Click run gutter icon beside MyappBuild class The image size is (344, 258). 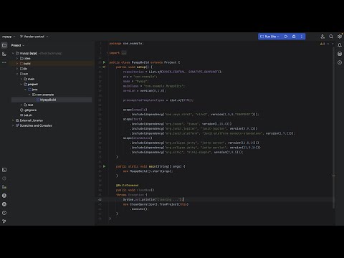point(105,62)
